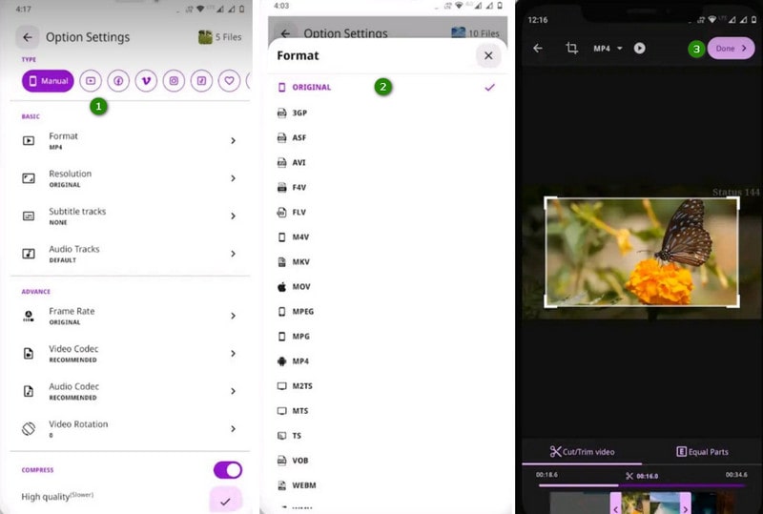The image size is (763, 514).
Task: Select ORIGINAL format option
Action: [312, 88]
